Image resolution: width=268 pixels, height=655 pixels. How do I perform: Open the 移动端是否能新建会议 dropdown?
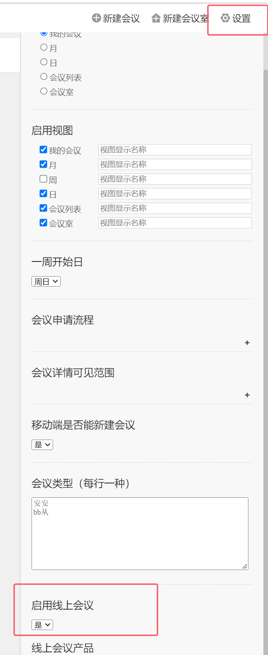pyautogui.click(x=42, y=445)
